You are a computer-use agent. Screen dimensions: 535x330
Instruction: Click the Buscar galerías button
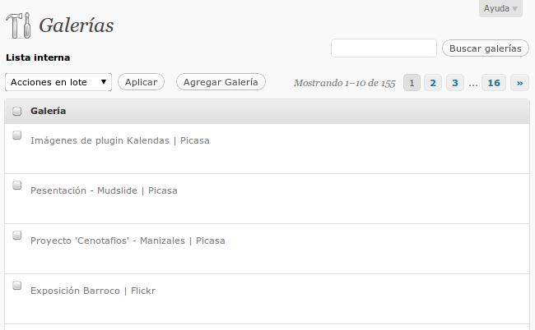tap(485, 48)
